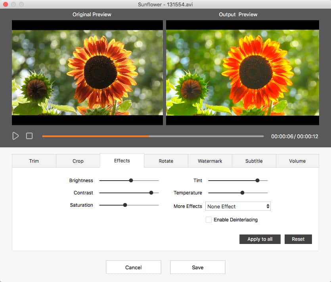Switch to the Watermark tab
The image size is (331, 282).
(x=210, y=161)
